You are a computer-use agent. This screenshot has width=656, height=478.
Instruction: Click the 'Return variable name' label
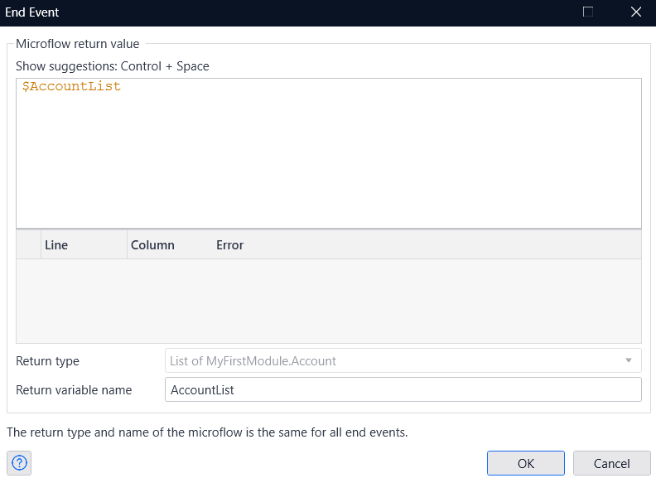click(x=74, y=389)
